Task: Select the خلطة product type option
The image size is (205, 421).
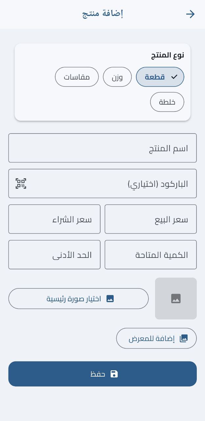Action: (167, 102)
